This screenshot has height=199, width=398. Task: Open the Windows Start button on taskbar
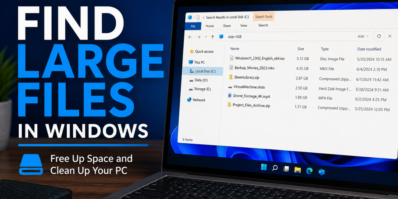click(x=264, y=167)
